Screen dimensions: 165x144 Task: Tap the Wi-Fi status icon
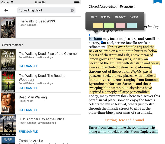(12, 2)
